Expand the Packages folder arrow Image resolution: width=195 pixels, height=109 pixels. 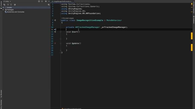click(x=3, y=10)
